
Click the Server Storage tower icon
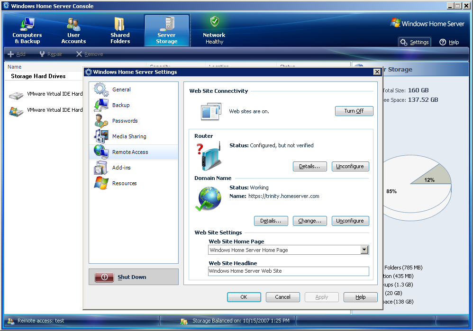pyautogui.click(x=167, y=24)
